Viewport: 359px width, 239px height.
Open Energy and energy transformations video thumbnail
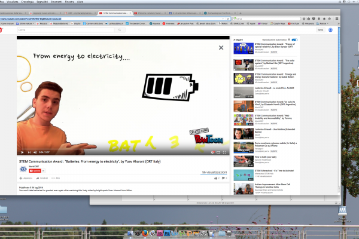[x=244, y=79]
